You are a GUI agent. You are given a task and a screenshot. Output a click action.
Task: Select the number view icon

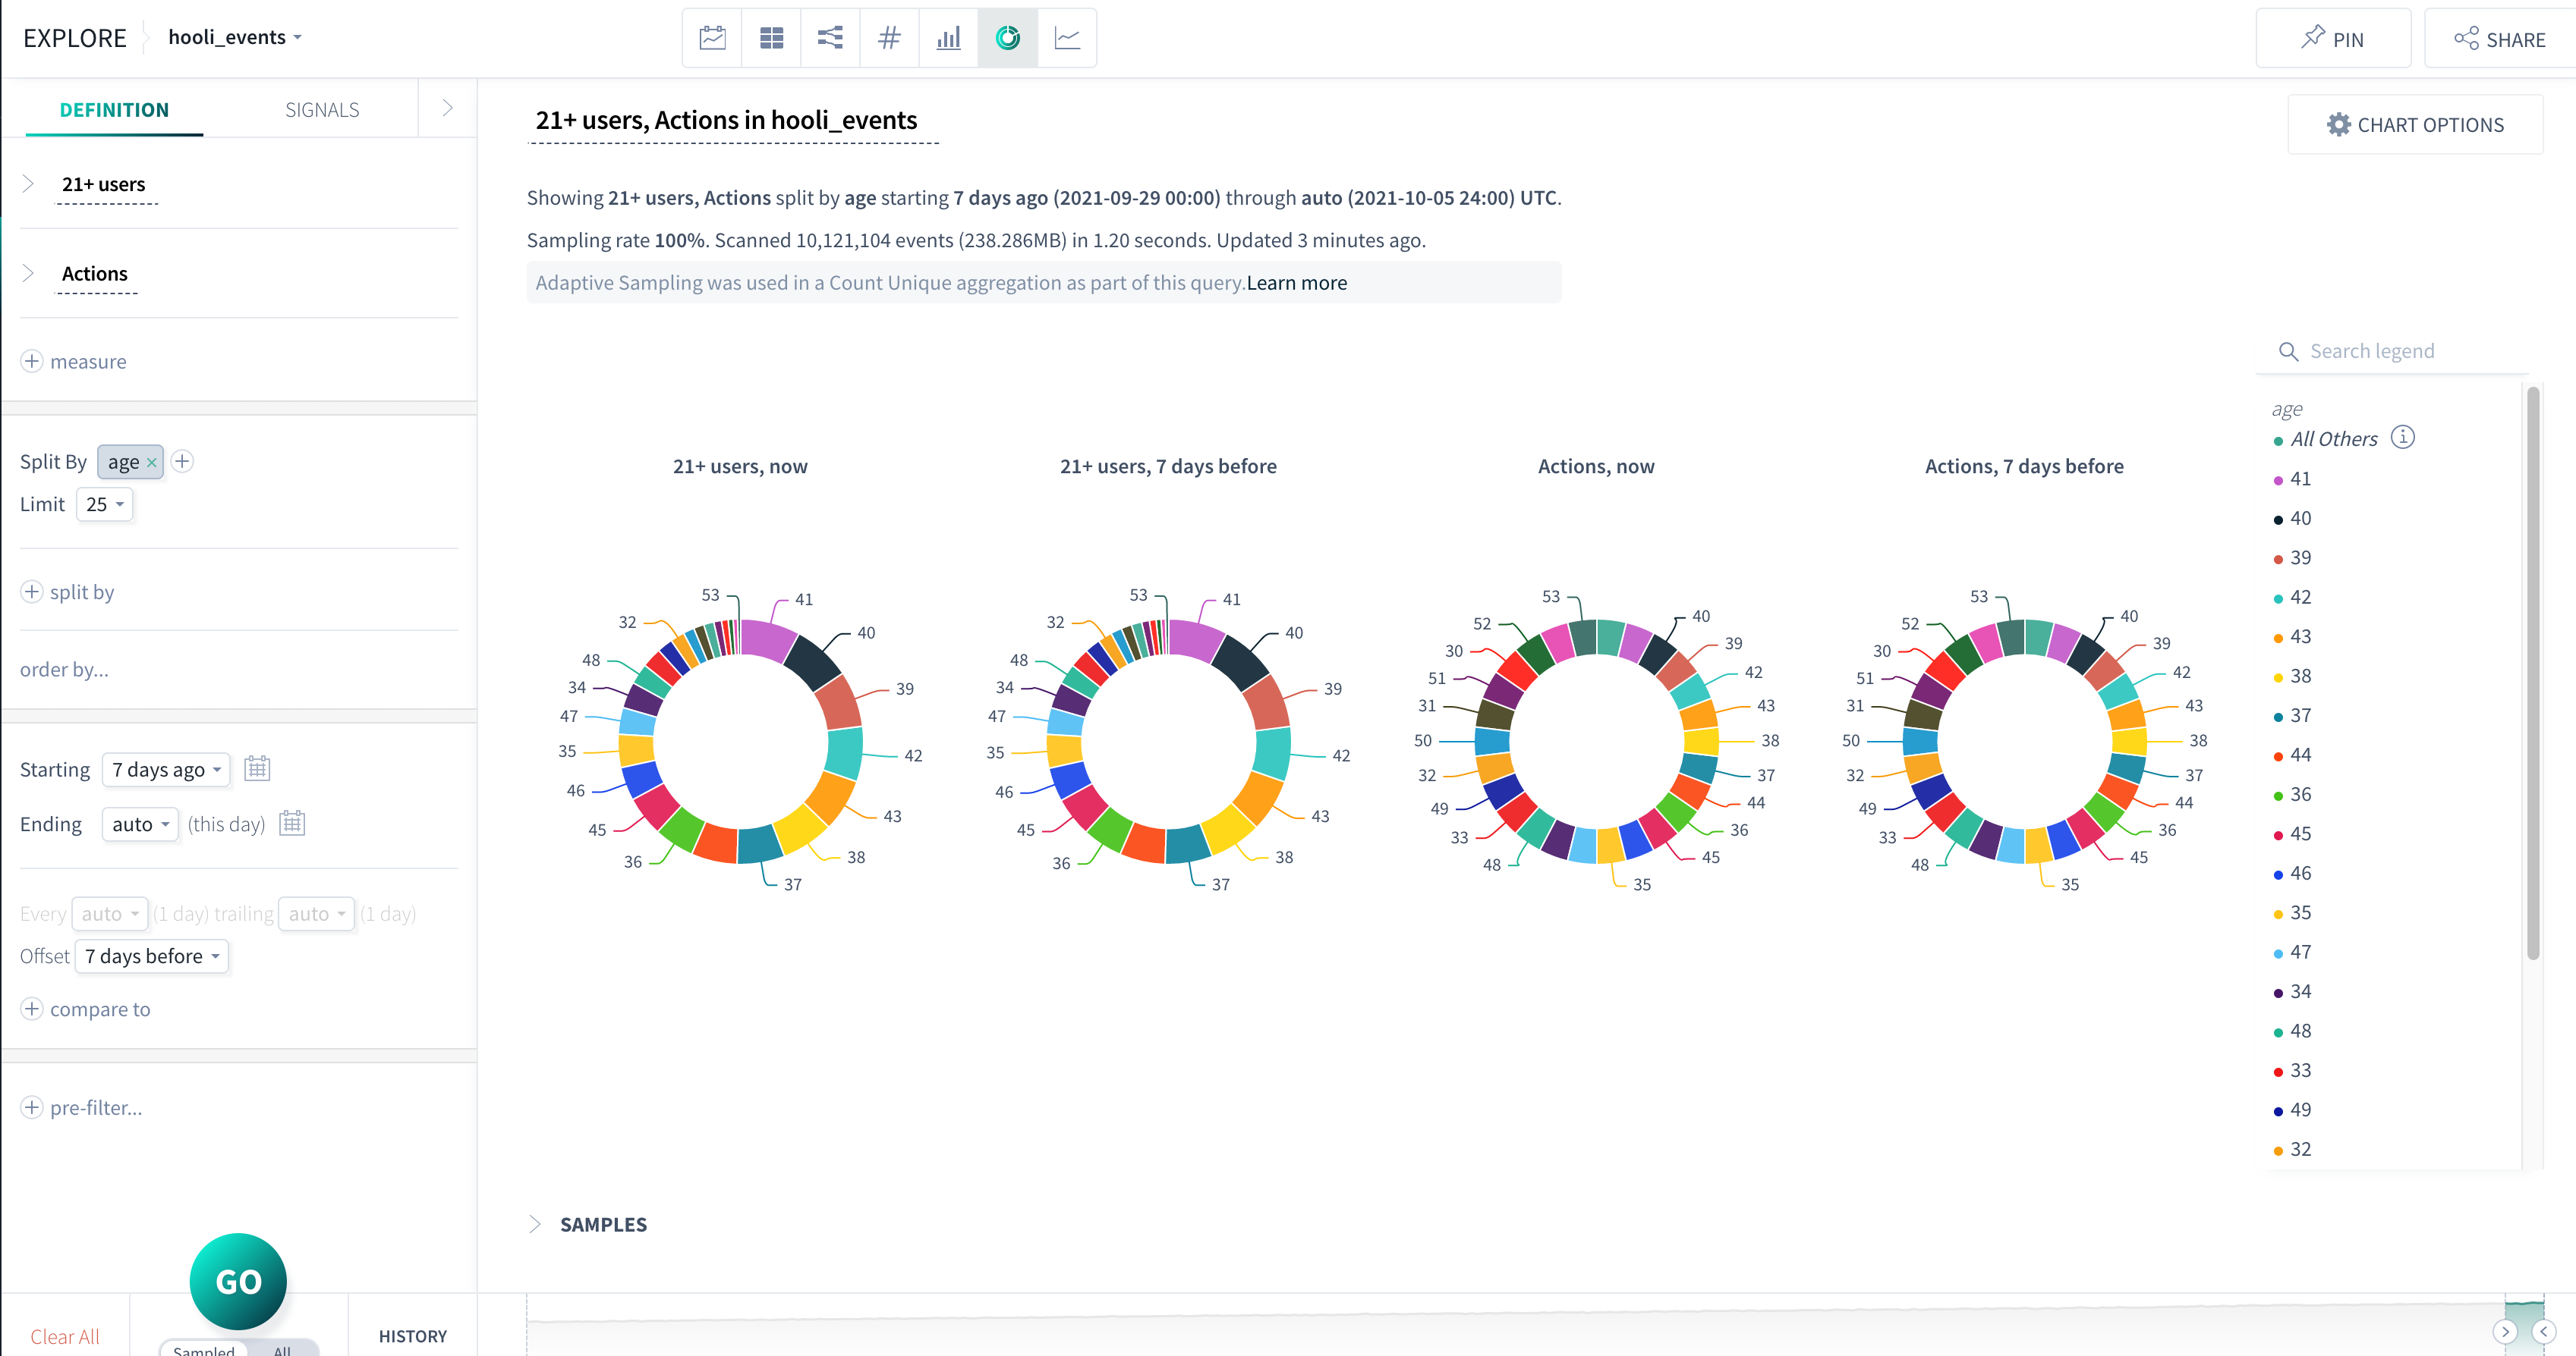(889, 37)
